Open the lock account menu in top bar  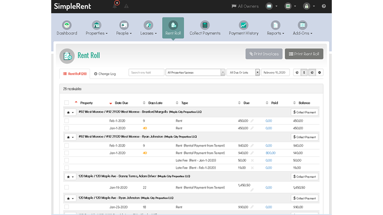(309, 6)
